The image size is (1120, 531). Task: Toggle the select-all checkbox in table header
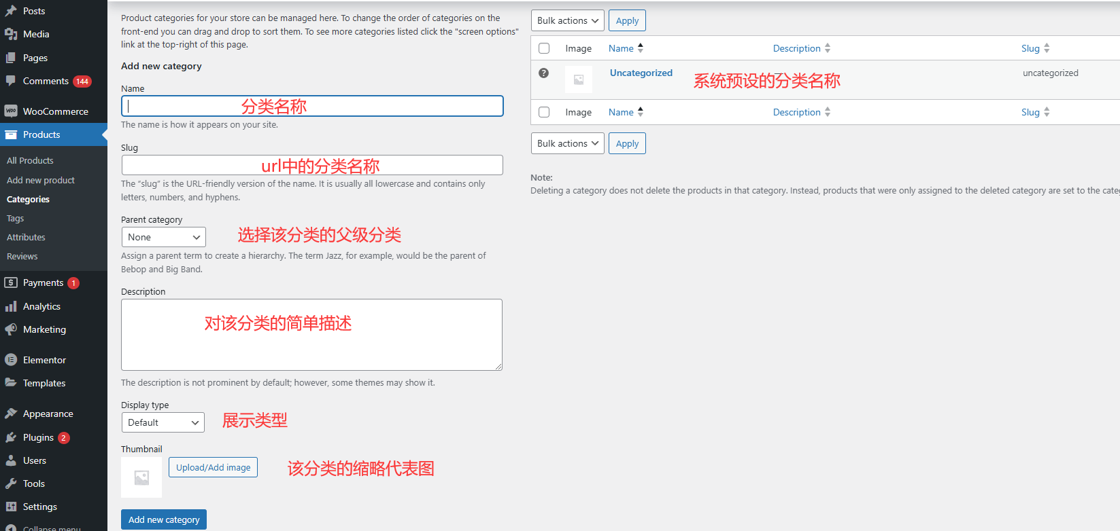tap(544, 48)
